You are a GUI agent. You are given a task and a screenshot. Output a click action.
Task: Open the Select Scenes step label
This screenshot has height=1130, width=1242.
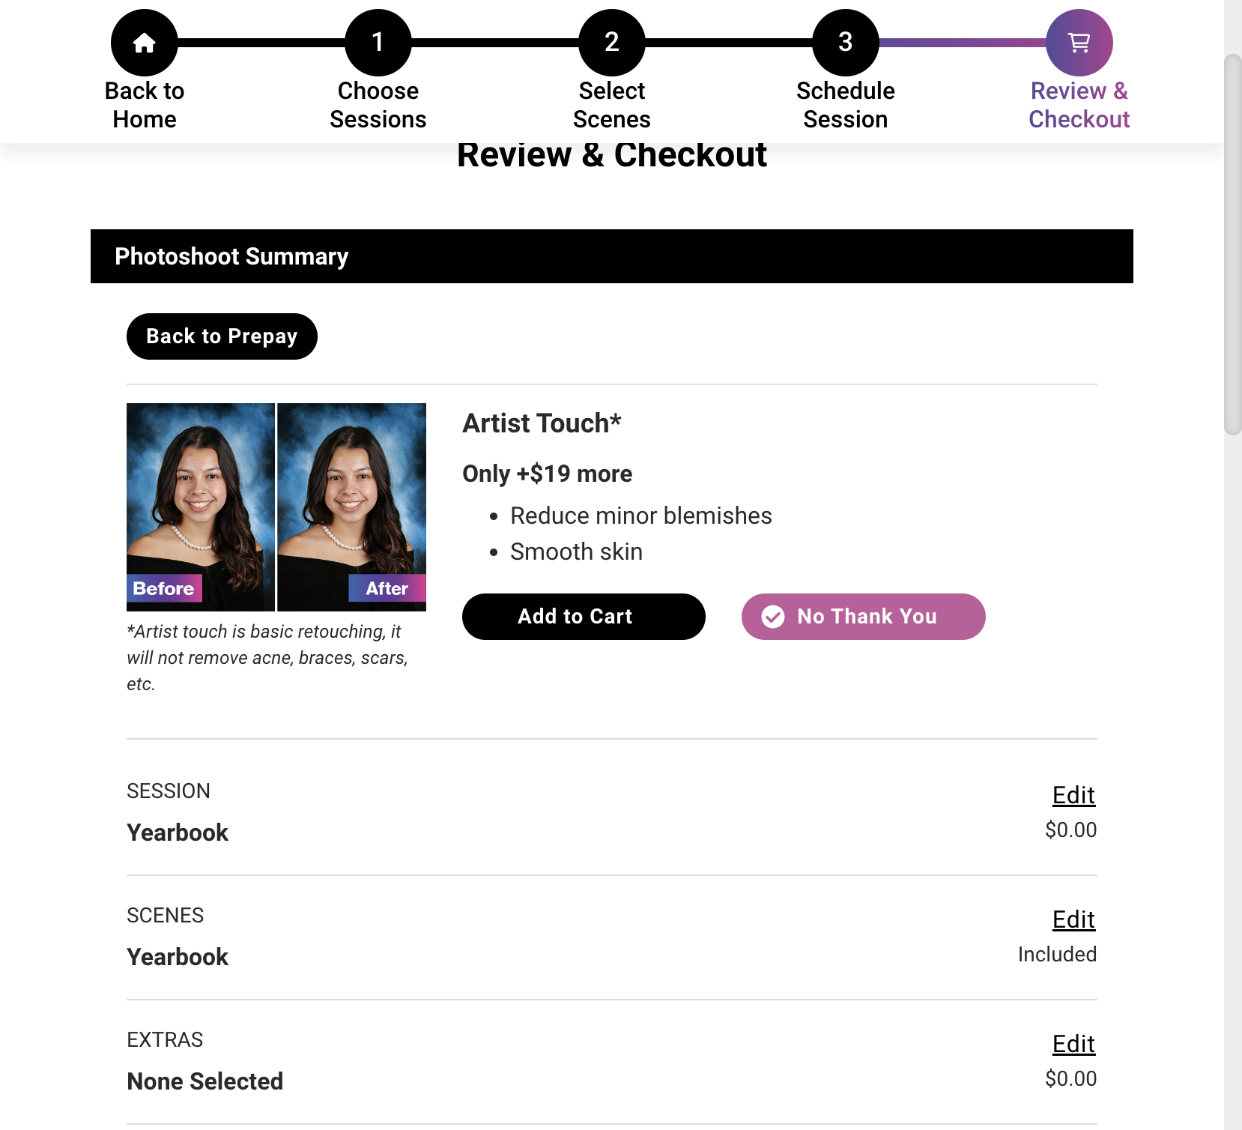click(612, 105)
